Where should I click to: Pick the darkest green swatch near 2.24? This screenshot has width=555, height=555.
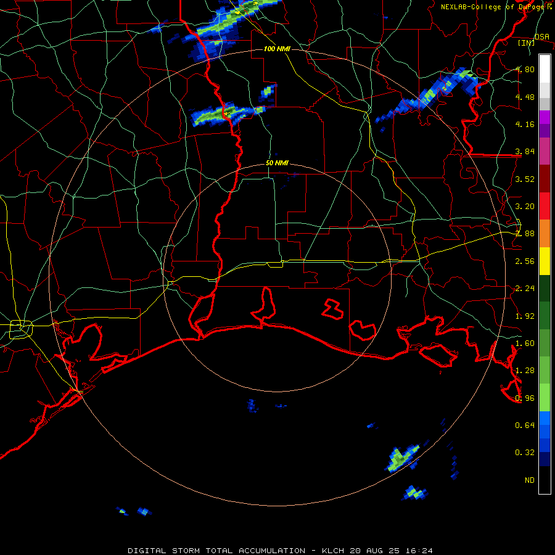[545, 288]
